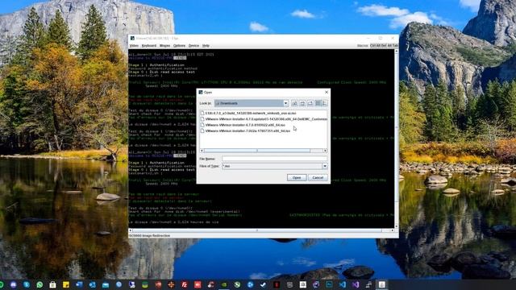Viewport: 516px width, 290px height.
Task: Open the Help menu in viewer
Action: (x=206, y=46)
